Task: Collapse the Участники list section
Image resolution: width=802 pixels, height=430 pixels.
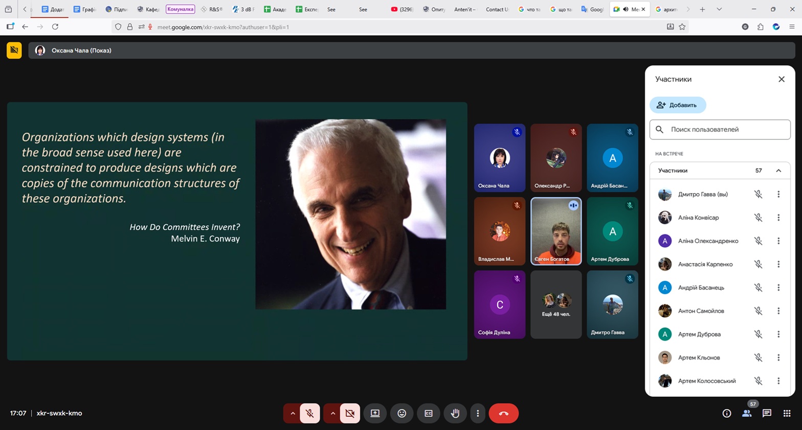Action: coord(778,171)
